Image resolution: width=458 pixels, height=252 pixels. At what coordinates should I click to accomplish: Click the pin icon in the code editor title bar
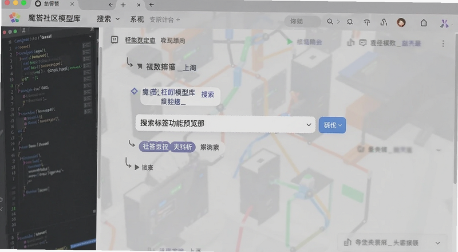23,30
